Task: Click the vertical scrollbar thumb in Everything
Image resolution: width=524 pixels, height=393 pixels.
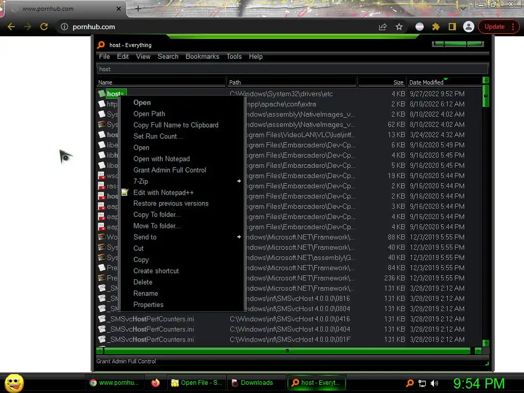Action: (486, 96)
